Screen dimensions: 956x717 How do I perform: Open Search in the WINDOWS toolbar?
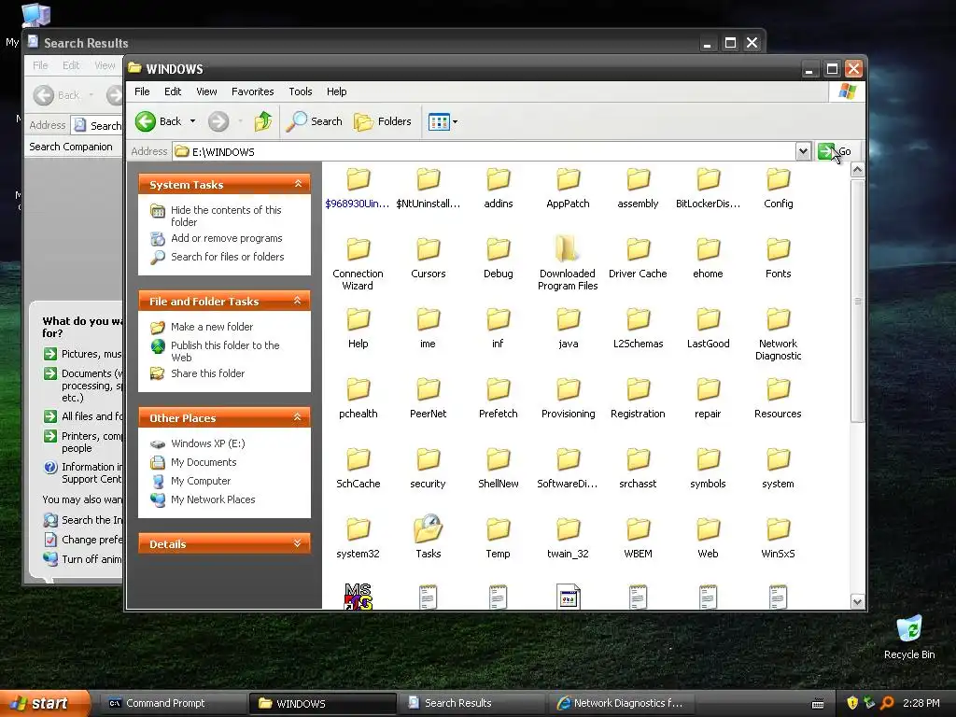click(x=315, y=121)
